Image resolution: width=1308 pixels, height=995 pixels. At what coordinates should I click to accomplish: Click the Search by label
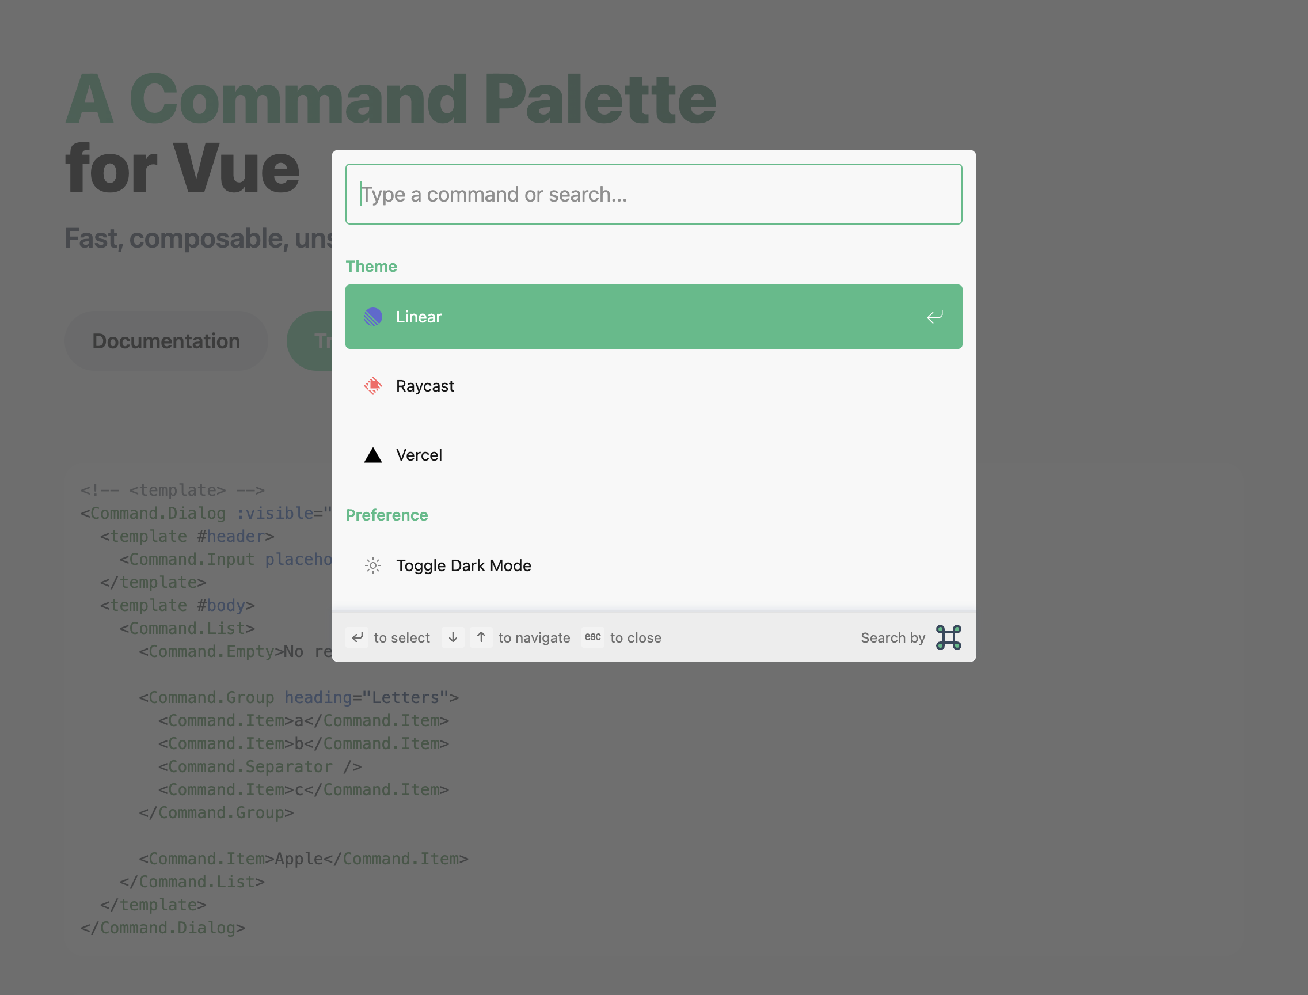pos(893,638)
